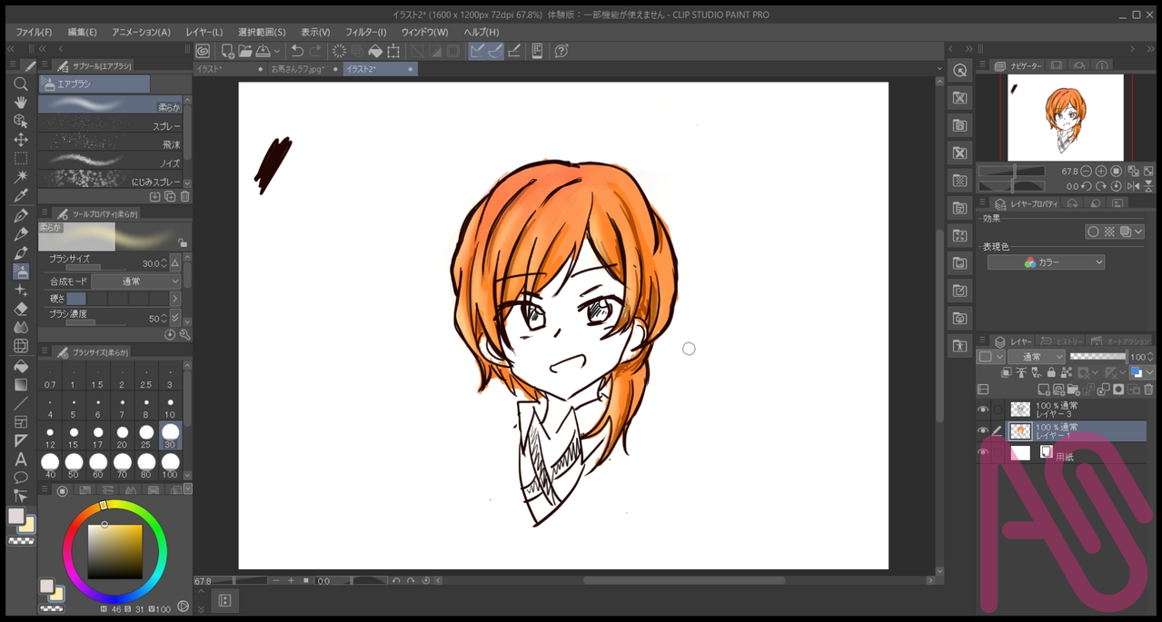Toggle visibility of レイヤー1
The image size is (1162, 622).
pyautogui.click(x=983, y=431)
